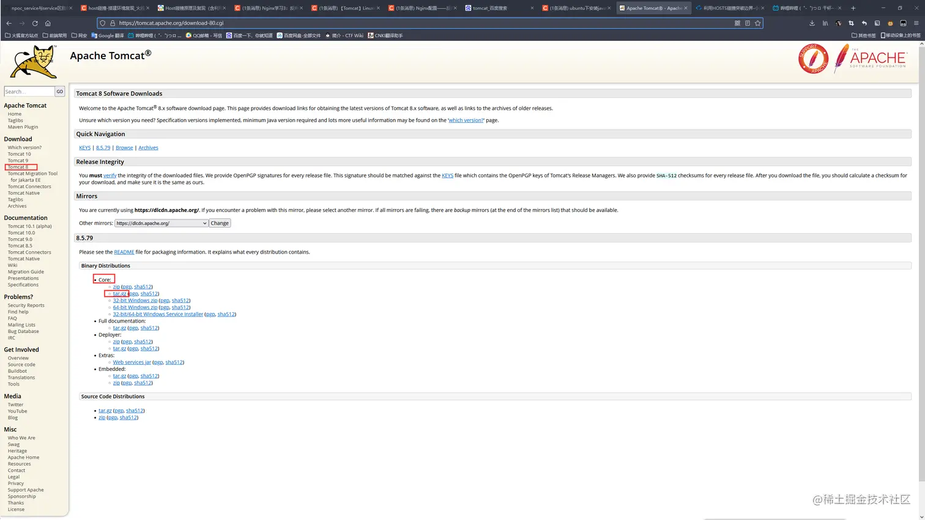Image resolution: width=925 pixels, height=520 pixels.
Task: Open Tomcat 9 in the Download sidebar
Action: tap(18, 161)
